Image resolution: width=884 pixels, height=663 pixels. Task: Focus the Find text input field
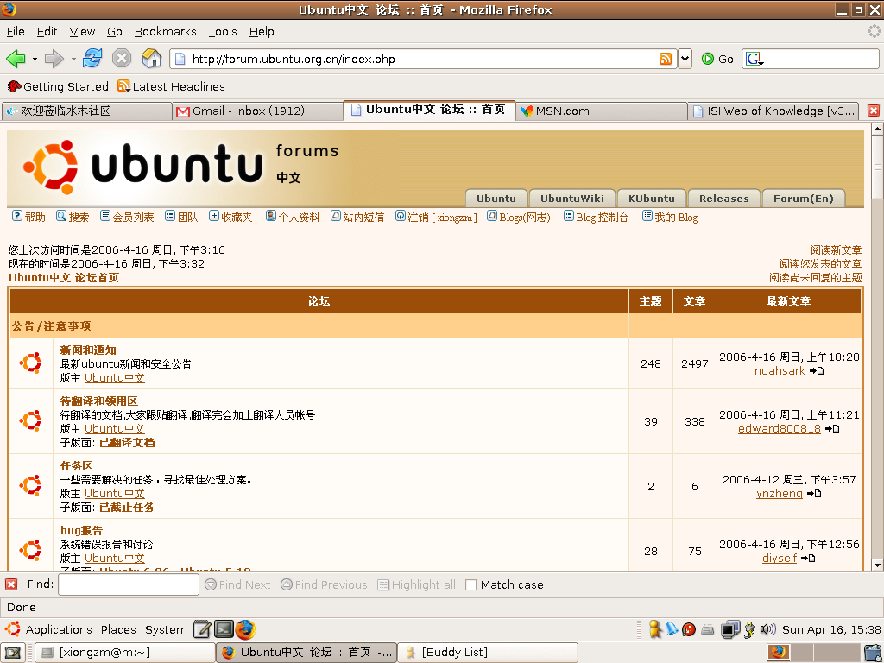click(129, 584)
